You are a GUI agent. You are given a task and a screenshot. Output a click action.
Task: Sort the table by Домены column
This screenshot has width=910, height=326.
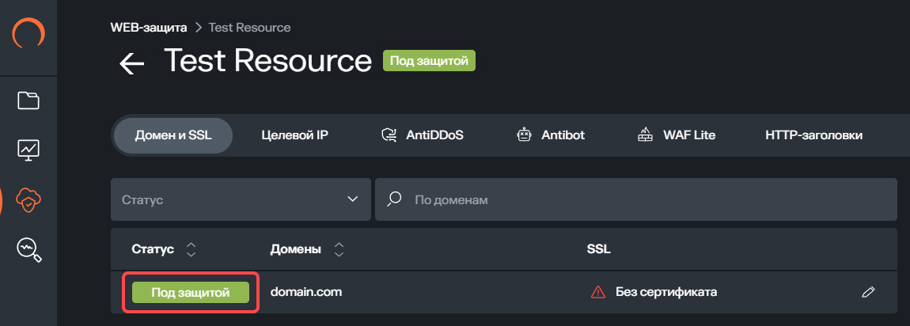click(339, 250)
